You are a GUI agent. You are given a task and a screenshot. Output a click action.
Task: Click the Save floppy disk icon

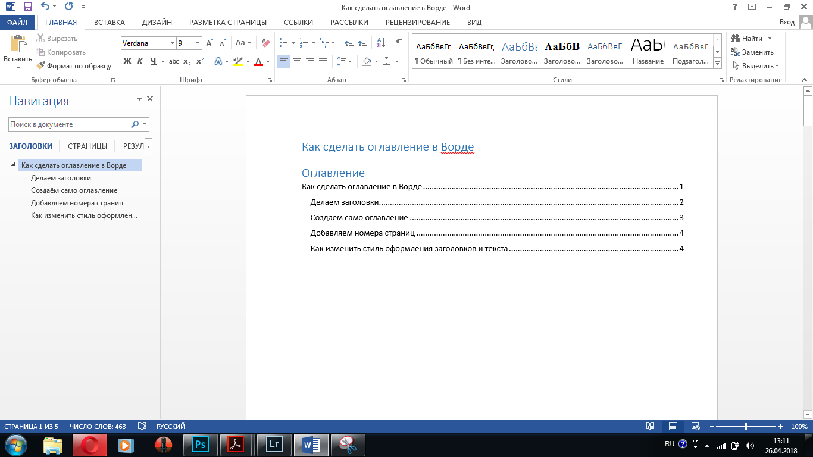pos(27,7)
